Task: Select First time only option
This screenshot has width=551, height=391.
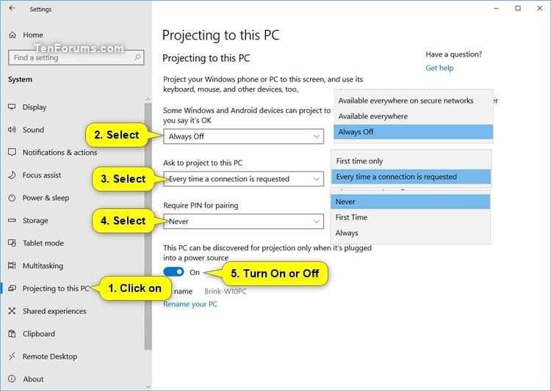Action: (x=411, y=161)
